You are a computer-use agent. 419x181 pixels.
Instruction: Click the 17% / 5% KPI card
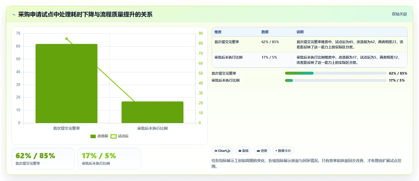coord(109,159)
